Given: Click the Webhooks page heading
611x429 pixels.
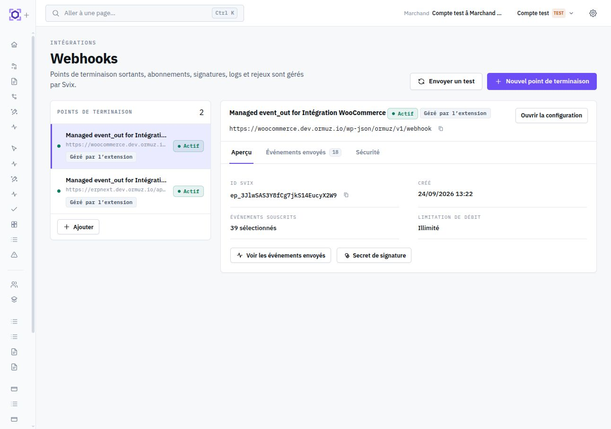Looking at the screenshot, I should (84, 59).
